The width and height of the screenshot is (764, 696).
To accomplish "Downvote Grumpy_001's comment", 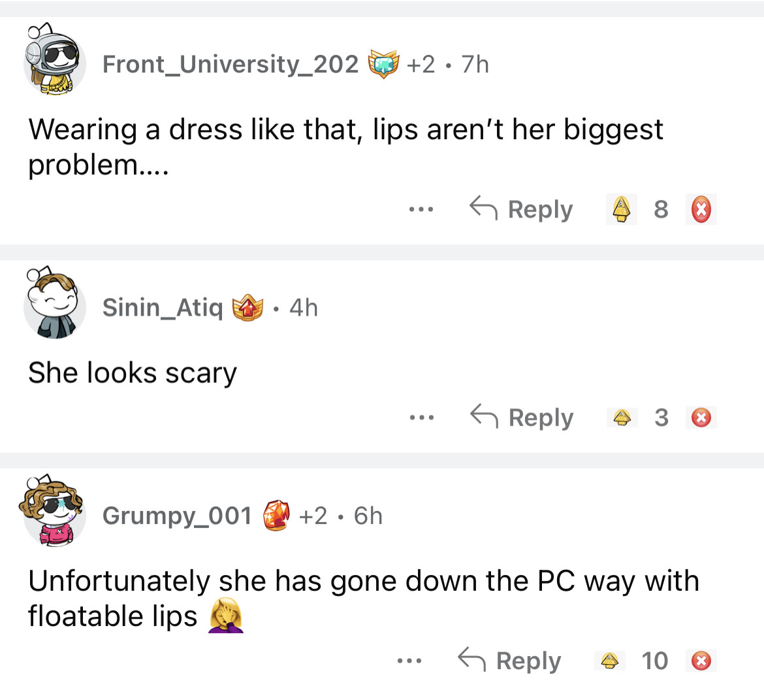I will (701, 661).
